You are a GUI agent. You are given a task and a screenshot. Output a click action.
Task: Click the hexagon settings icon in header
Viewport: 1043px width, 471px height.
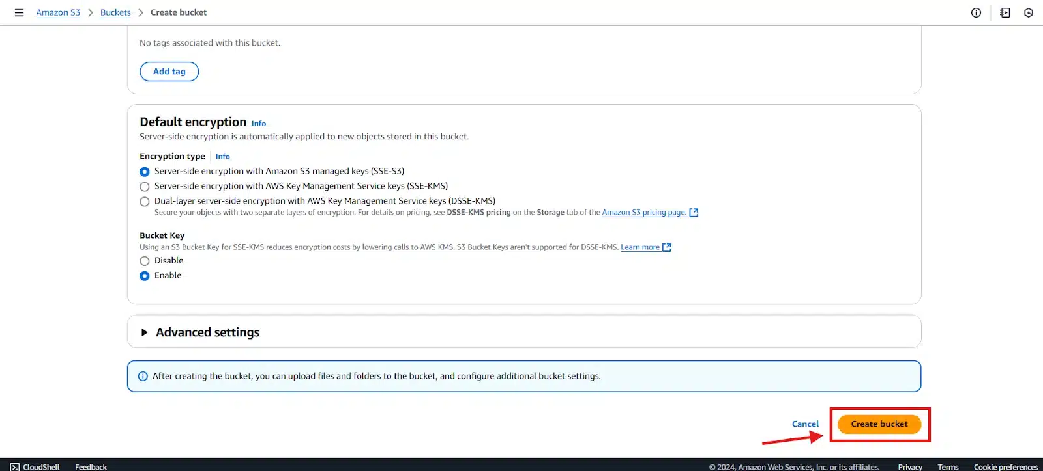pyautogui.click(x=1029, y=12)
